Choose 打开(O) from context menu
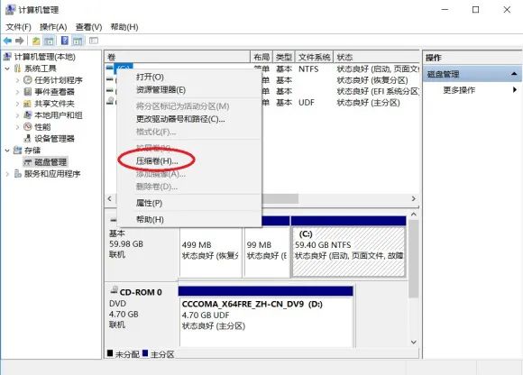Viewport: 523px width, 375px height. coord(188,77)
